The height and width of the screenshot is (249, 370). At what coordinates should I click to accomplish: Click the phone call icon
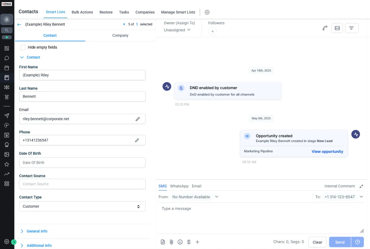pos(325,28)
